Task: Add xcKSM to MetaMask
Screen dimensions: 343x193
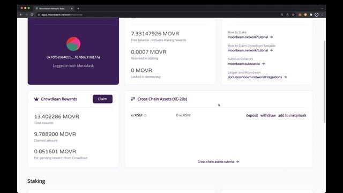Action: click(292, 115)
